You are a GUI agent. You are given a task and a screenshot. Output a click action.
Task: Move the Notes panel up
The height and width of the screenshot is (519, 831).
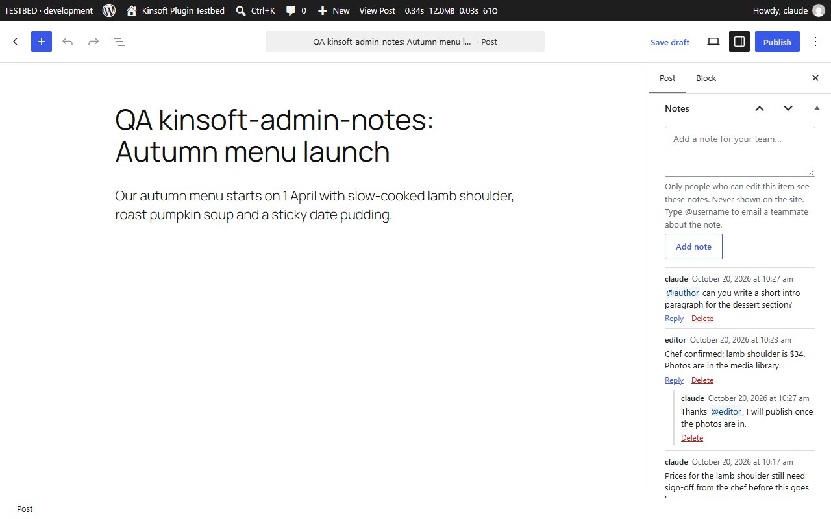[x=760, y=108]
